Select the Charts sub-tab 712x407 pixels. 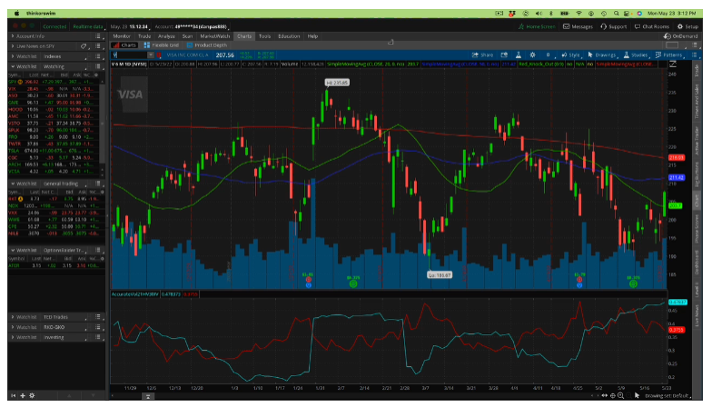125,45
